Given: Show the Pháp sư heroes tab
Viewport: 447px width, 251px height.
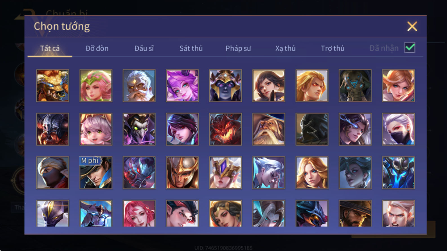Looking at the screenshot, I should [238, 48].
